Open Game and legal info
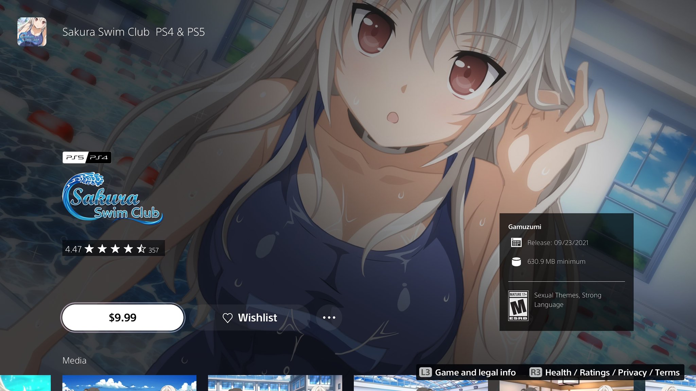 click(475, 372)
